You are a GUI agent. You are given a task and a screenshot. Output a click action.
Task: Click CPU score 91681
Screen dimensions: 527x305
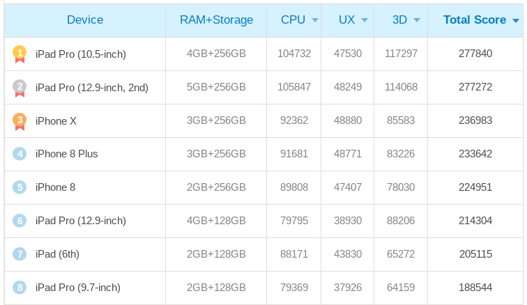point(294,154)
